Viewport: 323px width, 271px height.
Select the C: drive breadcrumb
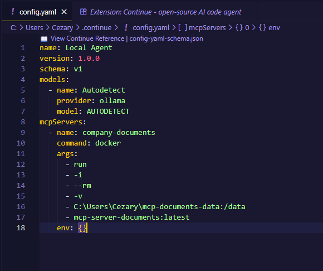(13, 28)
